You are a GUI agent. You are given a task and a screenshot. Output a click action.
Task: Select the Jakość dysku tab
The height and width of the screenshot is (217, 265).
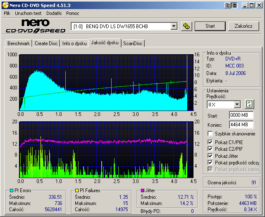pyautogui.click(x=105, y=43)
